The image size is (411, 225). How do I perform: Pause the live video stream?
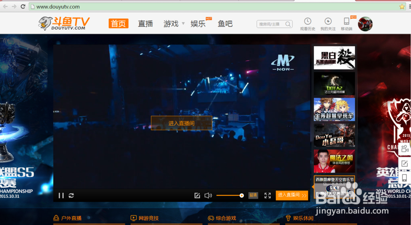pos(61,195)
